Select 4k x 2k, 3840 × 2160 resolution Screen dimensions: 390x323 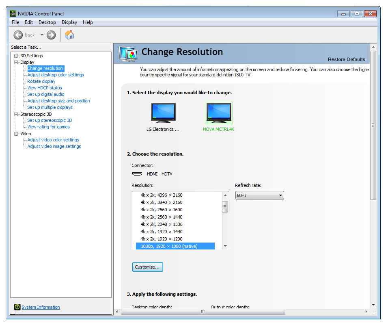pyautogui.click(x=162, y=202)
